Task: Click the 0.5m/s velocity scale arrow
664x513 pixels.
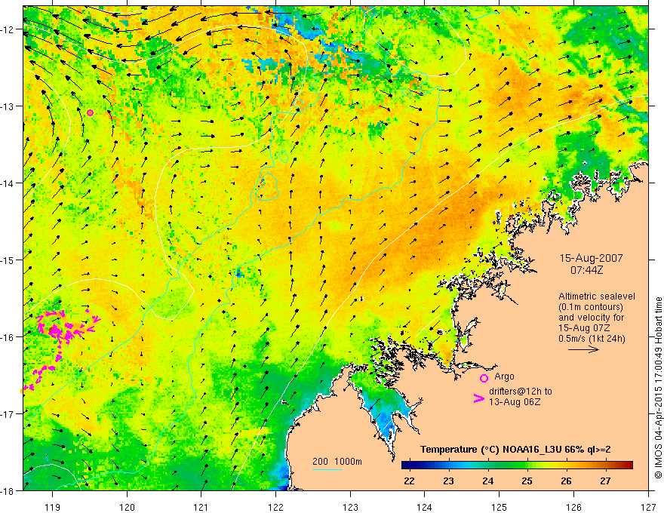Action: [583, 349]
